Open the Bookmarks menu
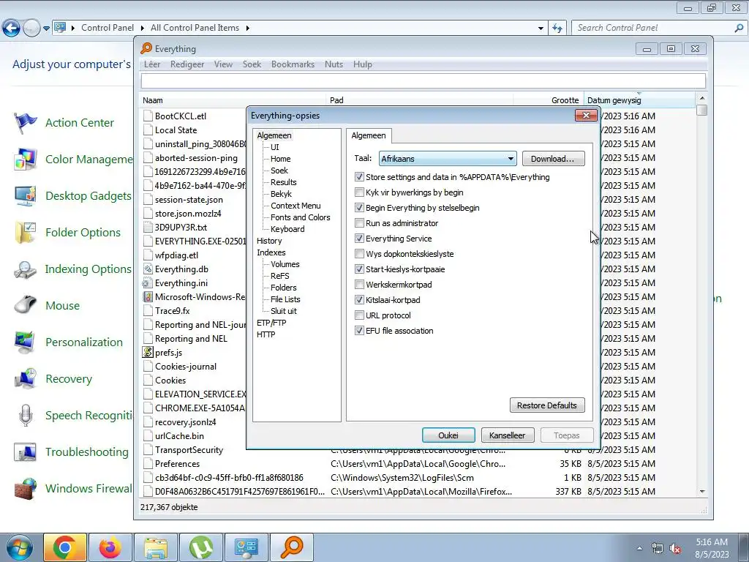The height and width of the screenshot is (562, 749). click(293, 64)
